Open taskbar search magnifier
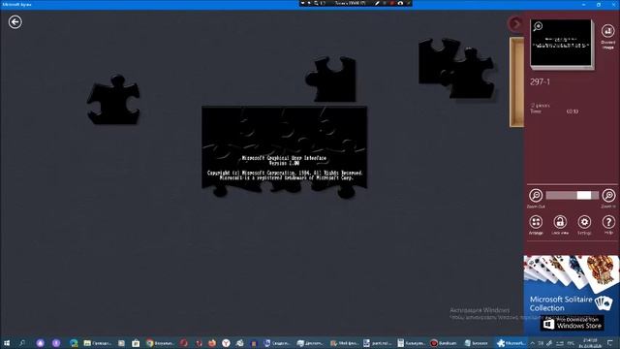This screenshot has width=620, height=349. click(x=22, y=343)
